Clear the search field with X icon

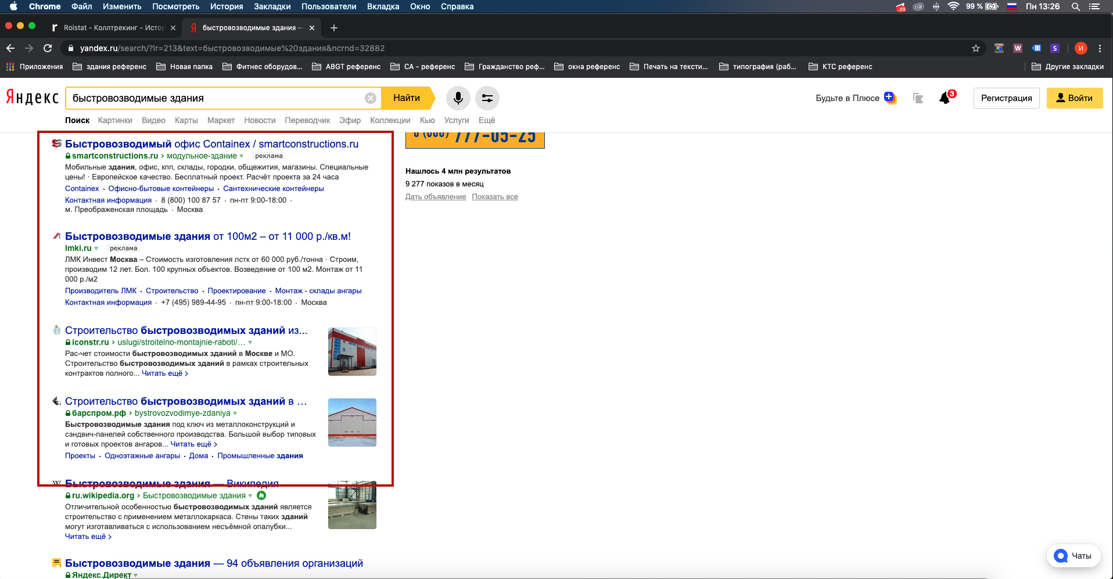[370, 98]
